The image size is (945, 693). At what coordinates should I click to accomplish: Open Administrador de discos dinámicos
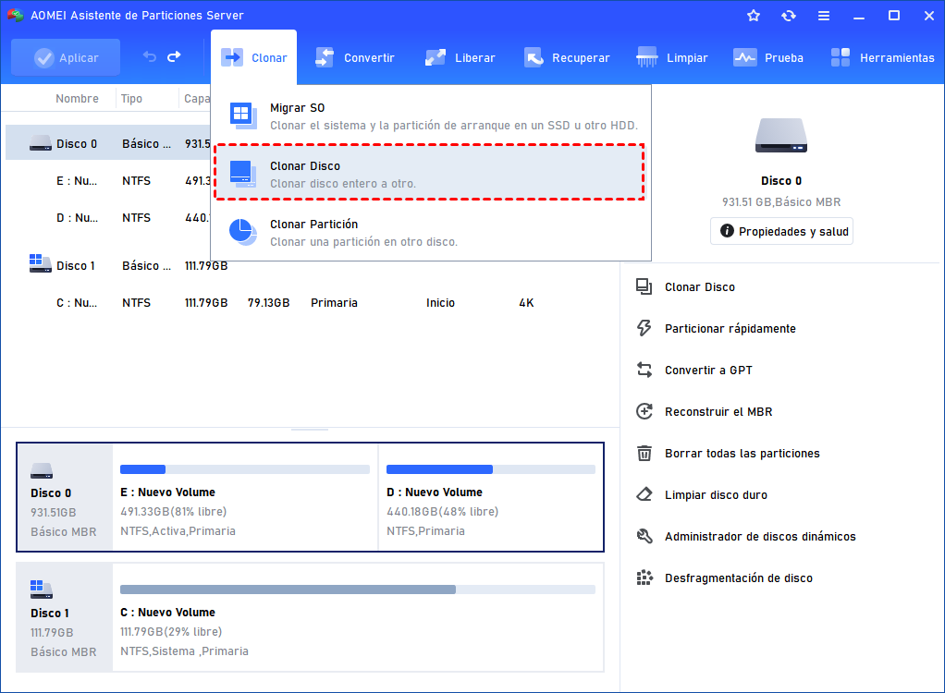coord(761,537)
